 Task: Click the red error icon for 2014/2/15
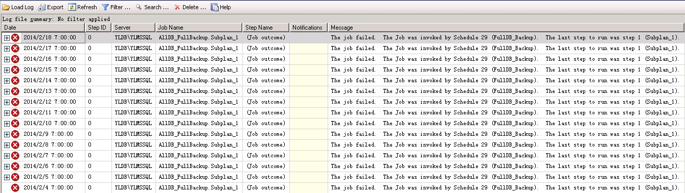tap(15, 70)
